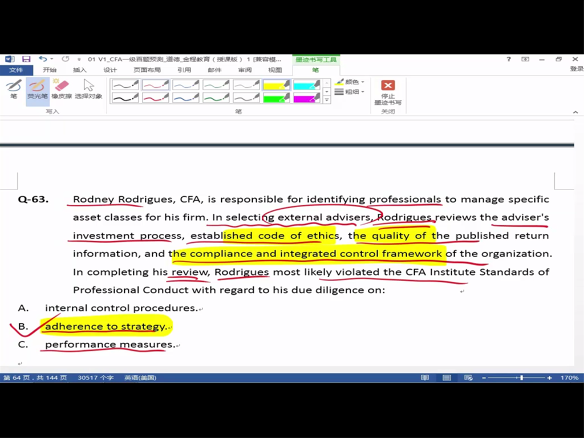The height and width of the screenshot is (438, 584).
Task: Switch to the 视图 View tab
Action: [275, 70]
